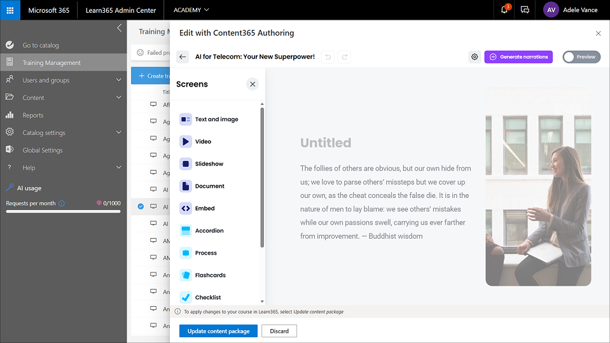Click the back arrow beside course title
This screenshot has width=610, height=343.
(183, 57)
